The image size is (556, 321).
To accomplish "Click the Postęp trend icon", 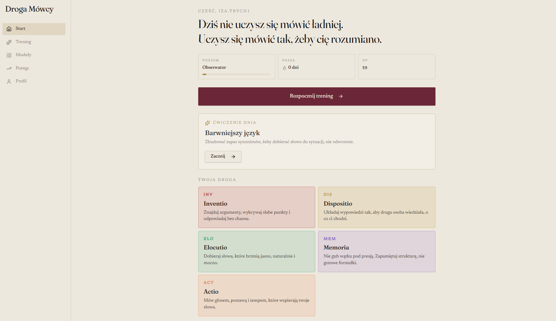I will pyautogui.click(x=9, y=68).
